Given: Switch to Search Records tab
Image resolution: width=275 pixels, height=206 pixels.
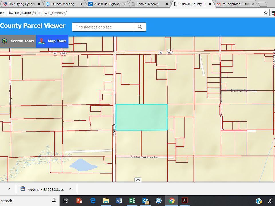Looking at the screenshot, I should 150,4.
